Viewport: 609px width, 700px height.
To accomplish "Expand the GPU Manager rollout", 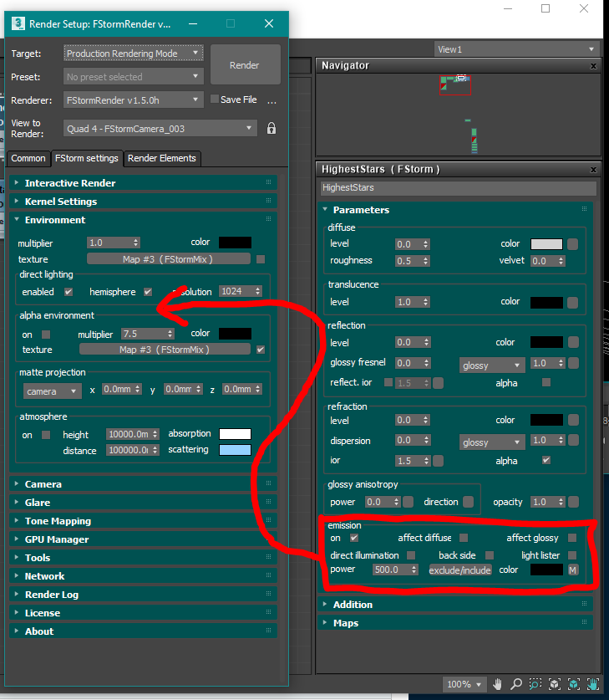I will (143, 539).
